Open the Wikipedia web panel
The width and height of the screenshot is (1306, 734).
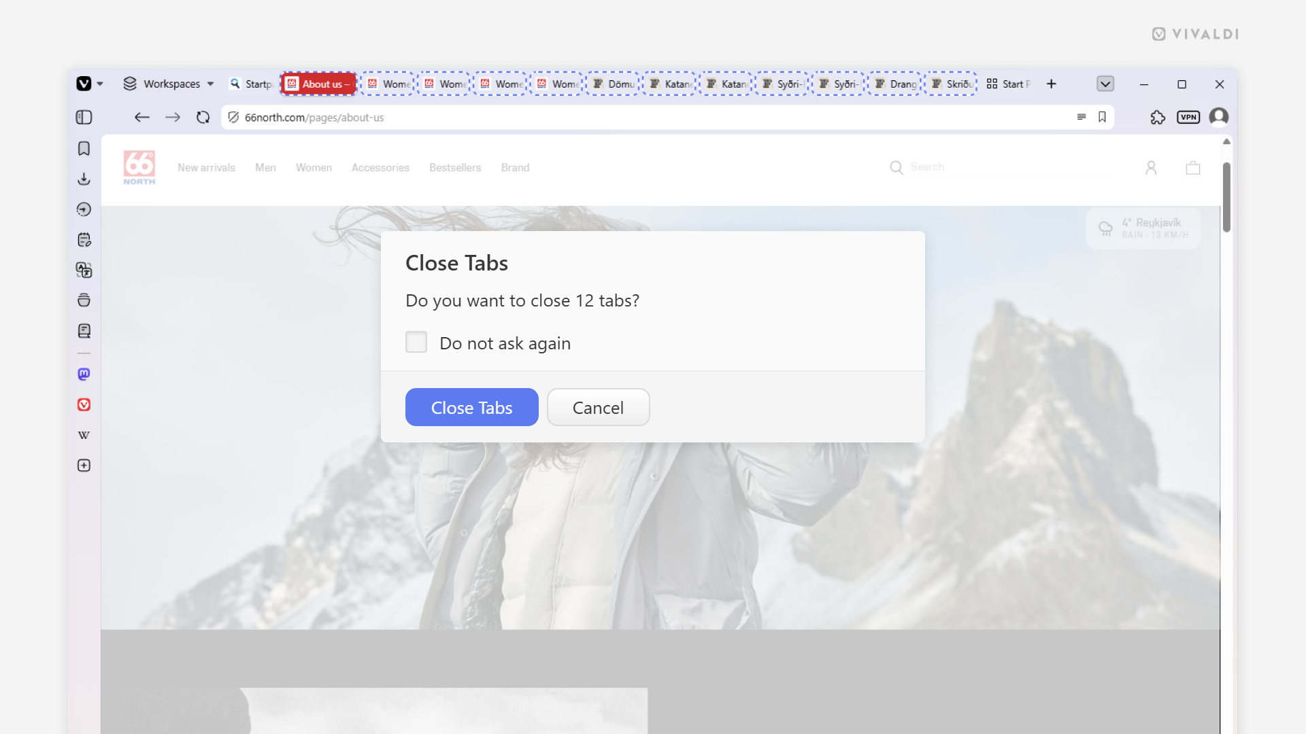pyautogui.click(x=84, y=435)
